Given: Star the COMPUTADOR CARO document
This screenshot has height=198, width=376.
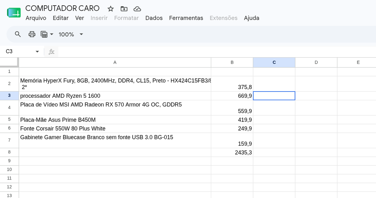Looking at the screenshot, I should (x=111, y=8).
